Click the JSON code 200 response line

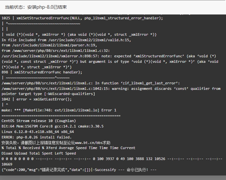pyautogui.click(x=46, y=170)
